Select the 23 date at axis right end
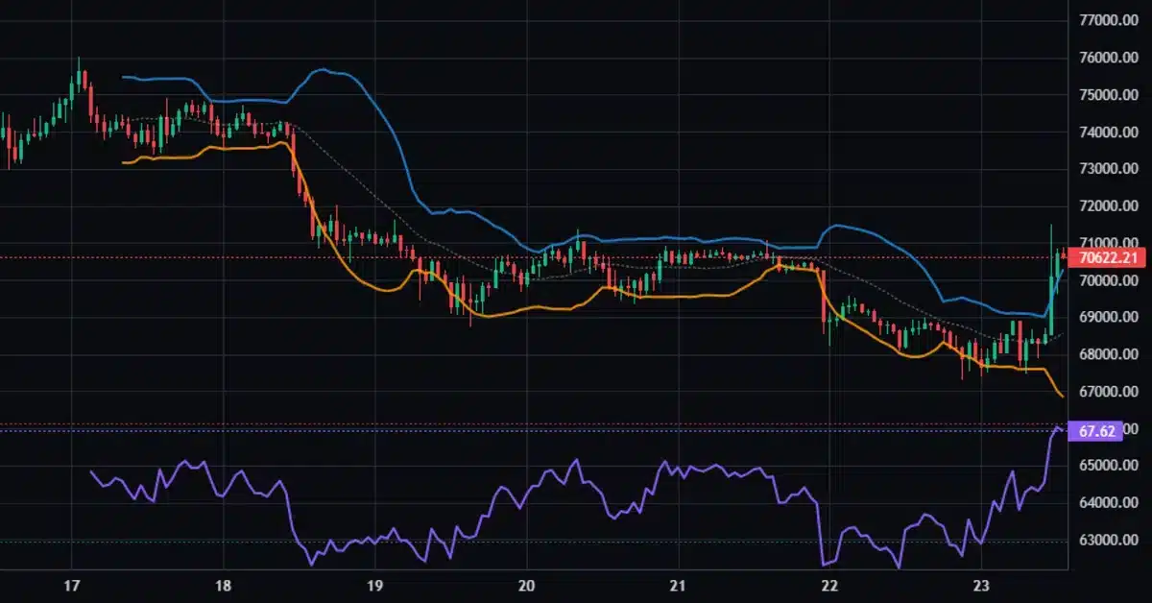This screenshot has height=603, width=1152. pos(980,586)
